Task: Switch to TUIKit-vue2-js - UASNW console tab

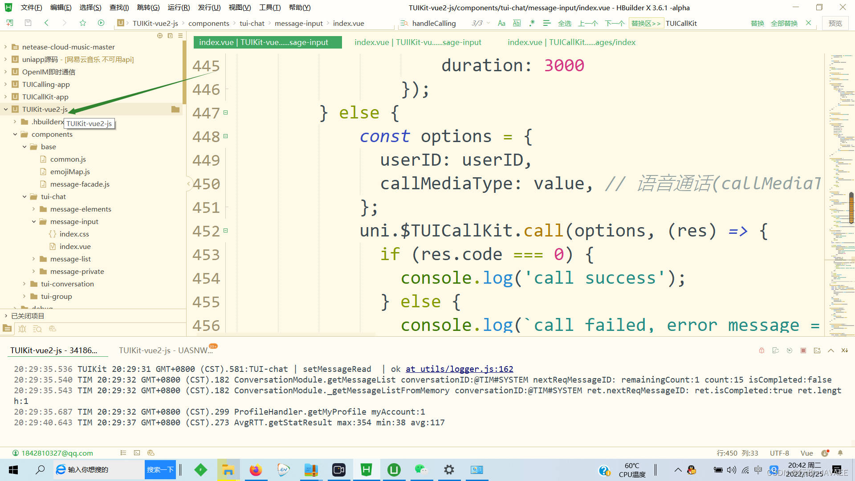Action: pos(166,351)
